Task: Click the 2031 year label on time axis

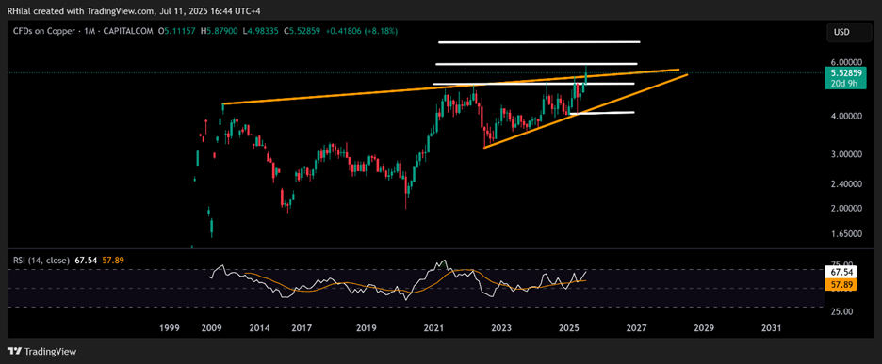Action: pyautogui.click(x=771, y=327)
